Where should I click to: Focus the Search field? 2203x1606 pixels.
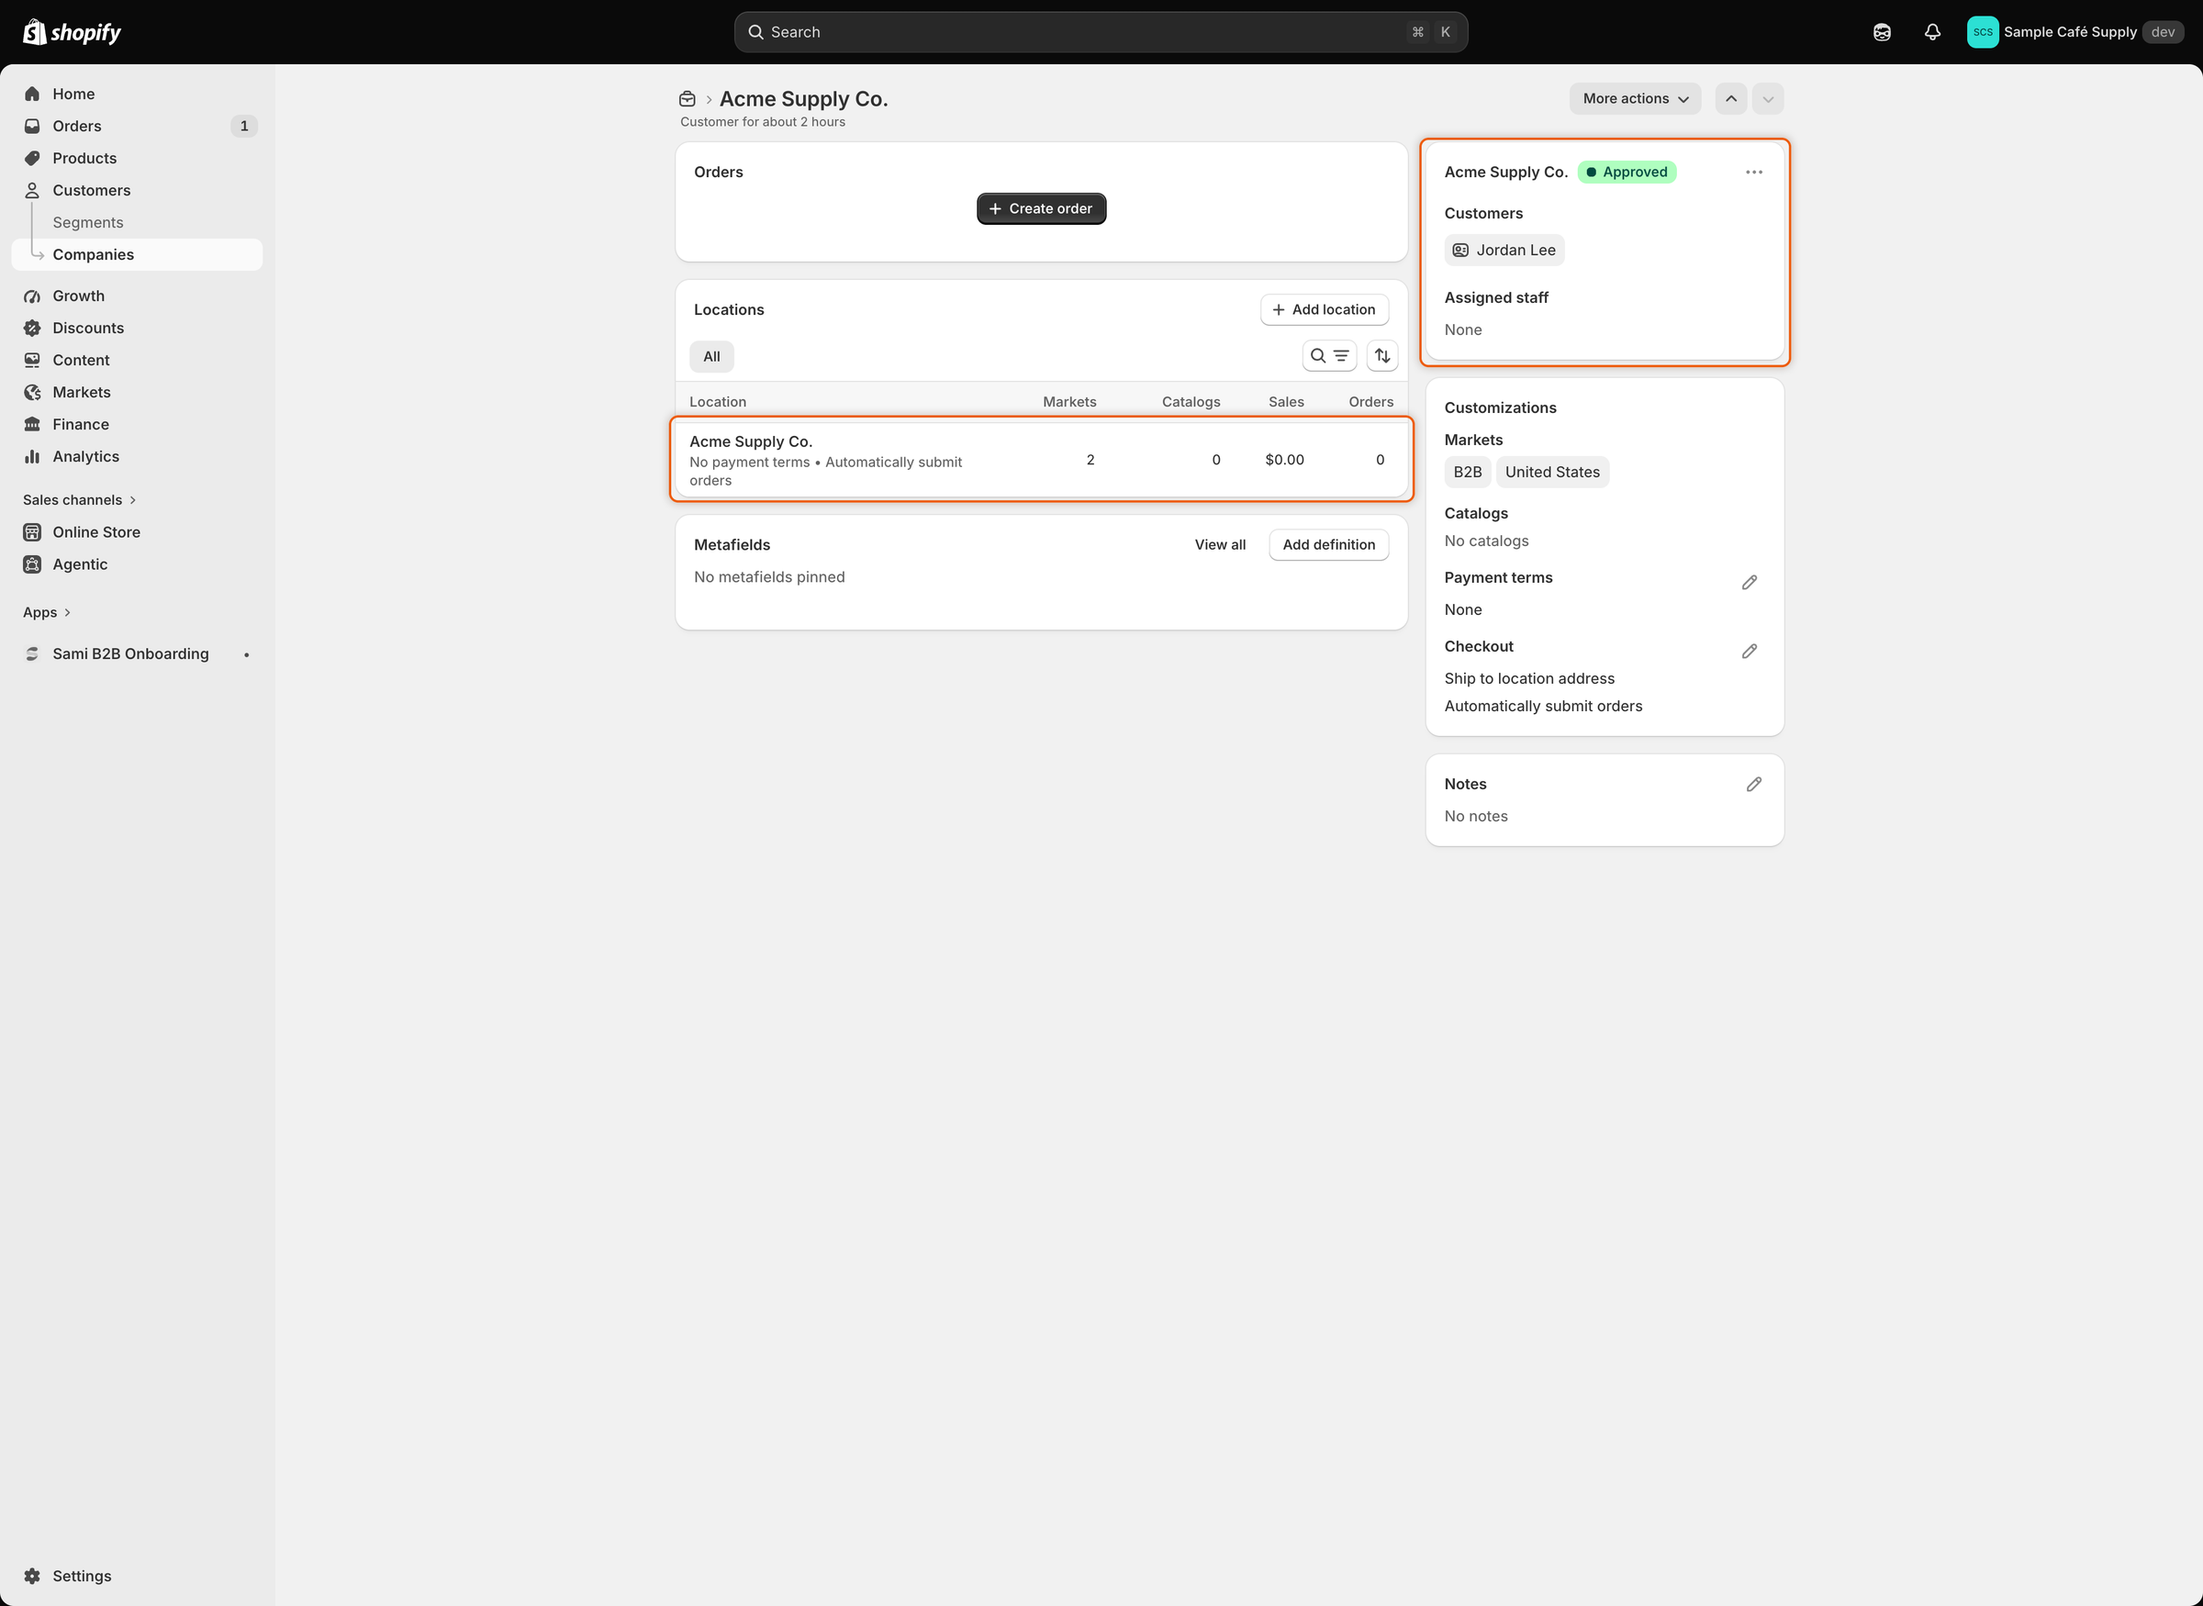pos(1101,32)
